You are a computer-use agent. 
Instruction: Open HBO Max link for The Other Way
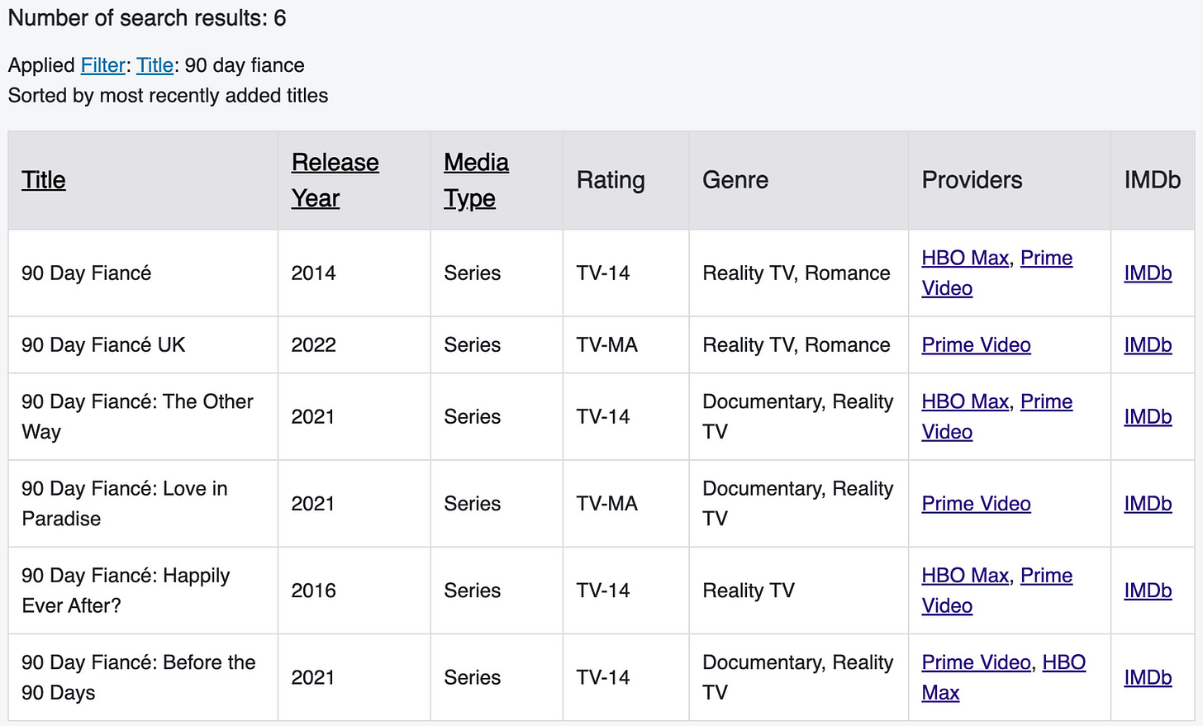tap(965, 401)
